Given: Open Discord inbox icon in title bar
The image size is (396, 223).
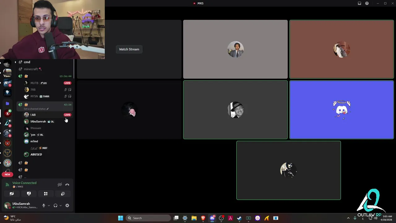Looking at the screenshot, I should pyautogui.click(x=359, y=3).
